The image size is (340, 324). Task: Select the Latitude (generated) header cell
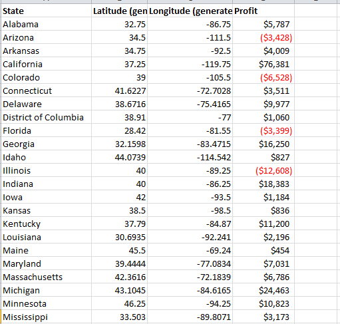(x=119, y=11)
